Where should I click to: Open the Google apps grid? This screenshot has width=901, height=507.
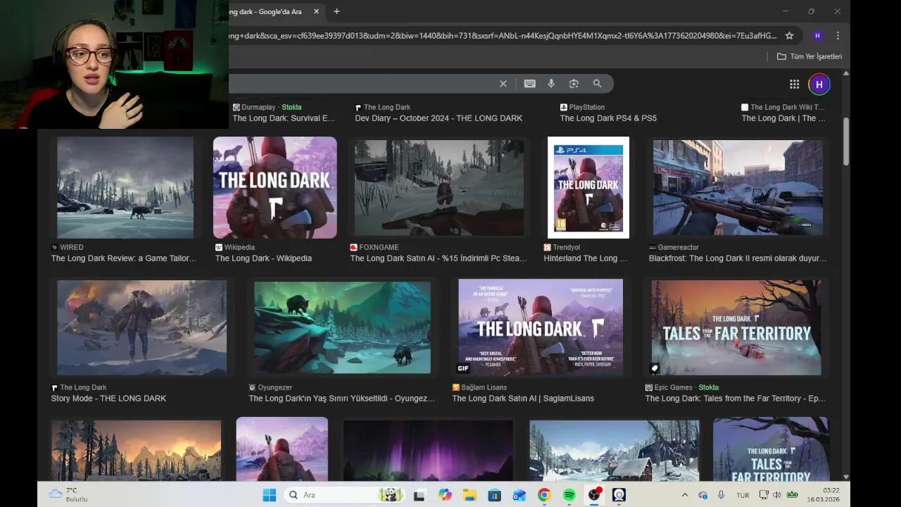point(794,84)
